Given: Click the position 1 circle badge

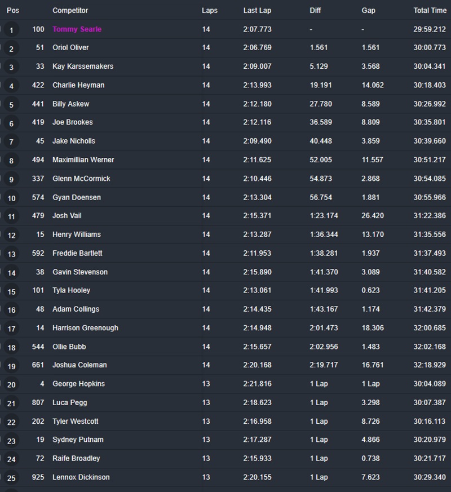Looking at the screenshot, I should coord(11,30).
